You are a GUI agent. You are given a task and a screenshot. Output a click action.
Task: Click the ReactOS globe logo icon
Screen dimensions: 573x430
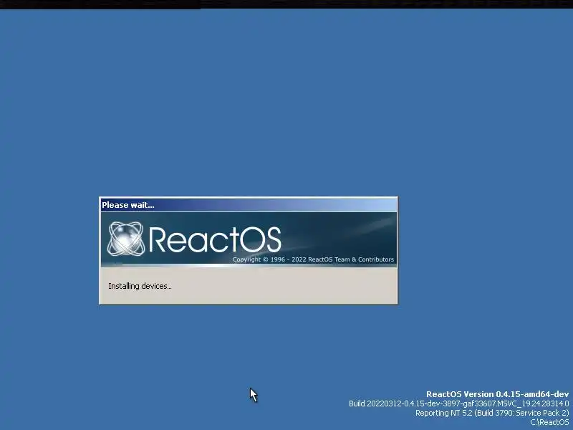point(125,239)
